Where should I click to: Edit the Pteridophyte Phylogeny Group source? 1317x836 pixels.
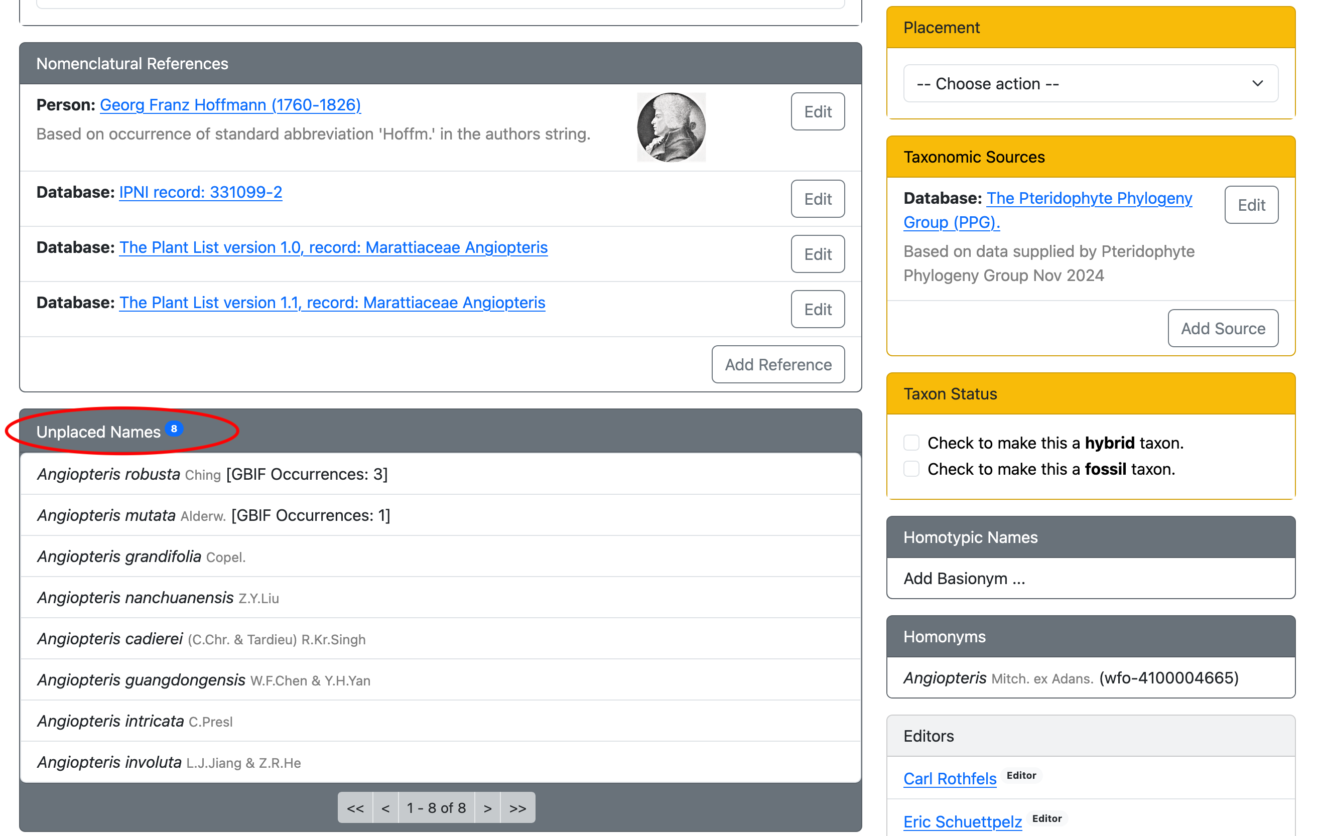pyautogui.click(x=1251, y=205)
